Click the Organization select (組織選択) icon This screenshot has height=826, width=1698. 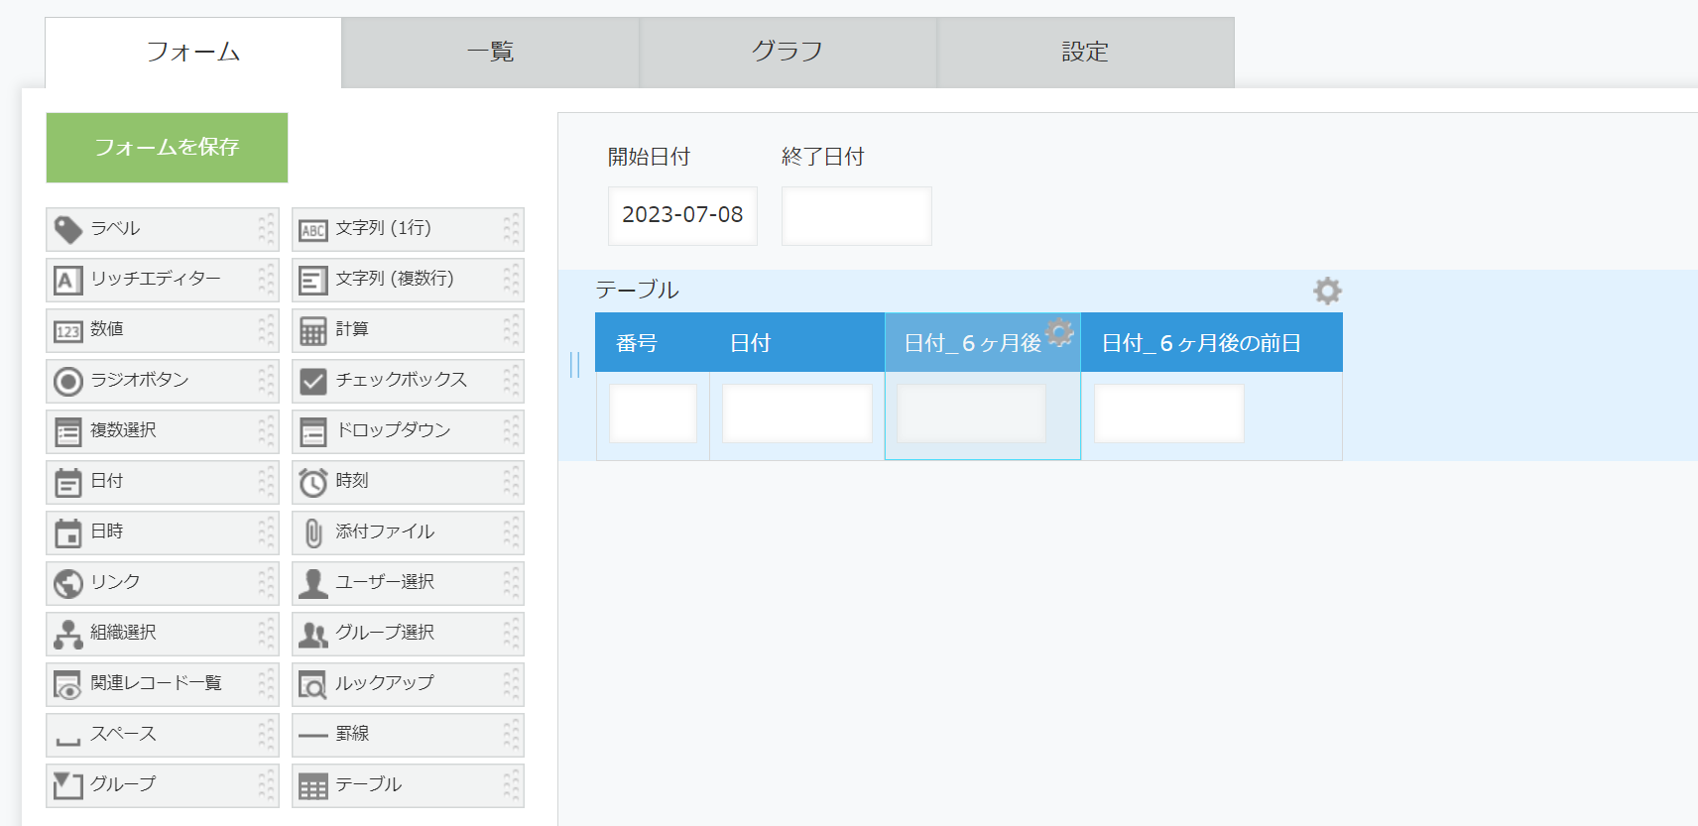(x=67, y=634)
